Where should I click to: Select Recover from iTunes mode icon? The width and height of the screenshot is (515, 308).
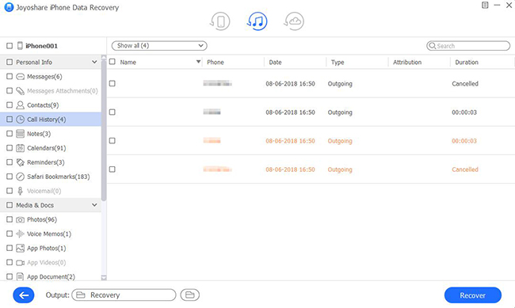click(257, 21)
